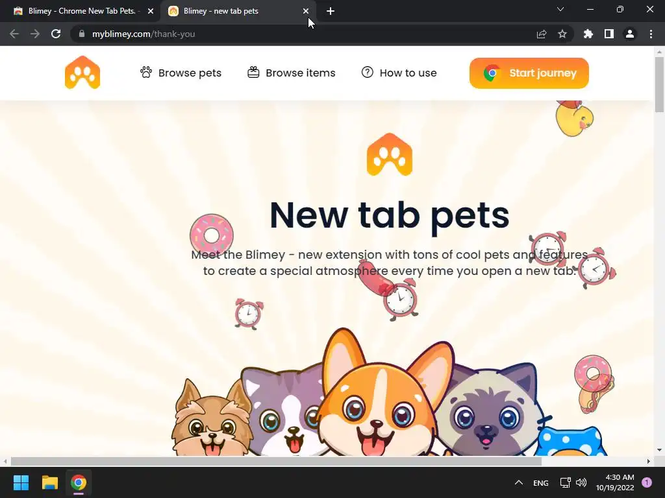Click the New tab pets heading

[390, 216]
